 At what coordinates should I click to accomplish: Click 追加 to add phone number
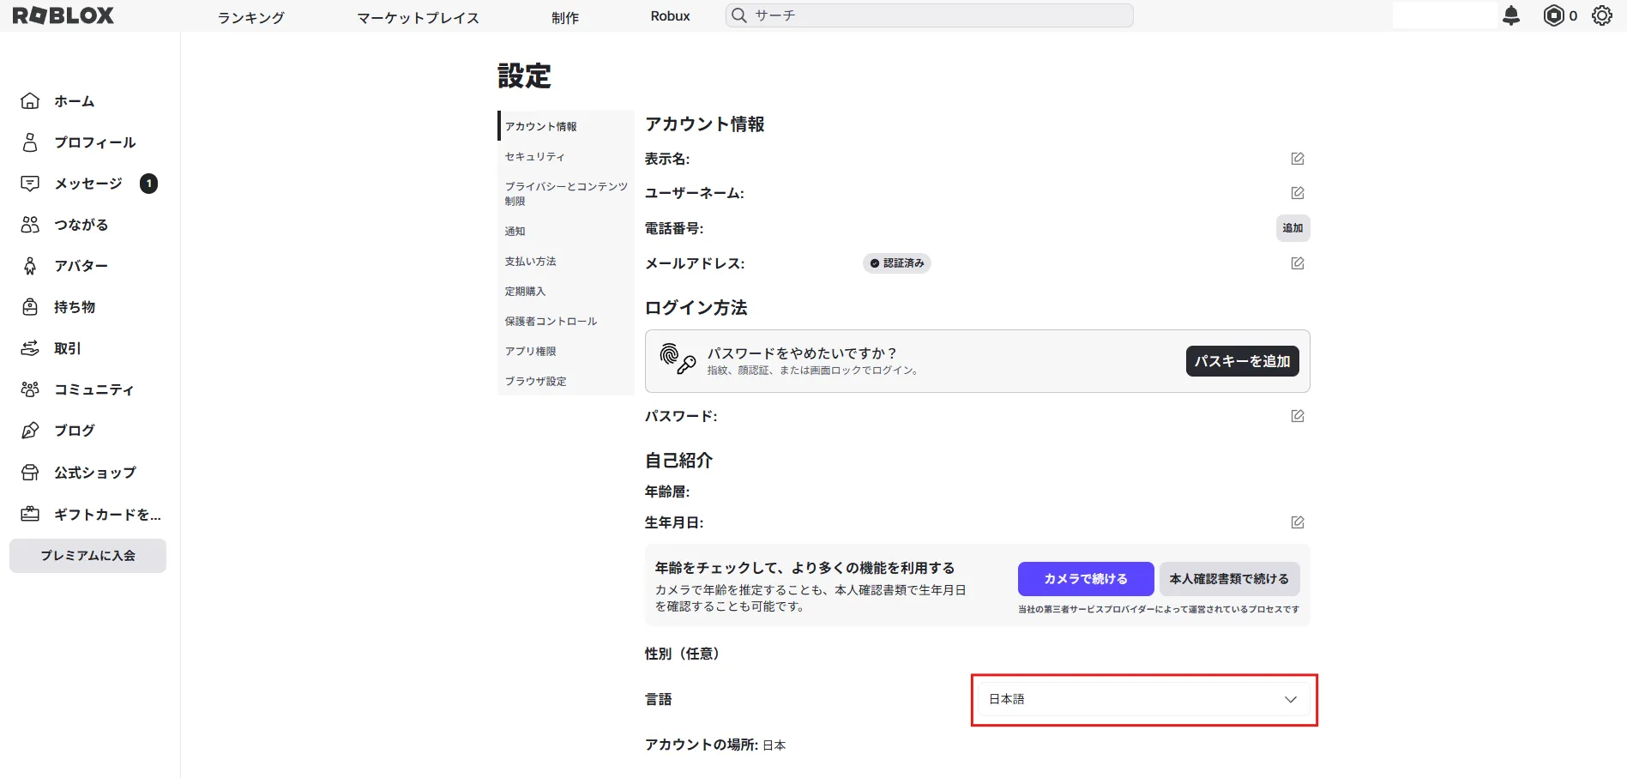coord(1293,228)
